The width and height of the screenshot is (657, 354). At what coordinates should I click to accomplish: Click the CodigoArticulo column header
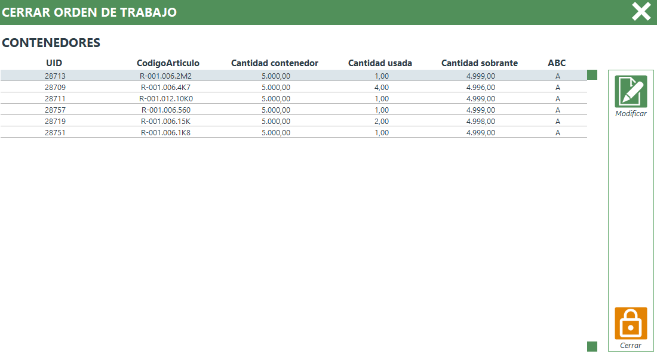pos(168,63)
